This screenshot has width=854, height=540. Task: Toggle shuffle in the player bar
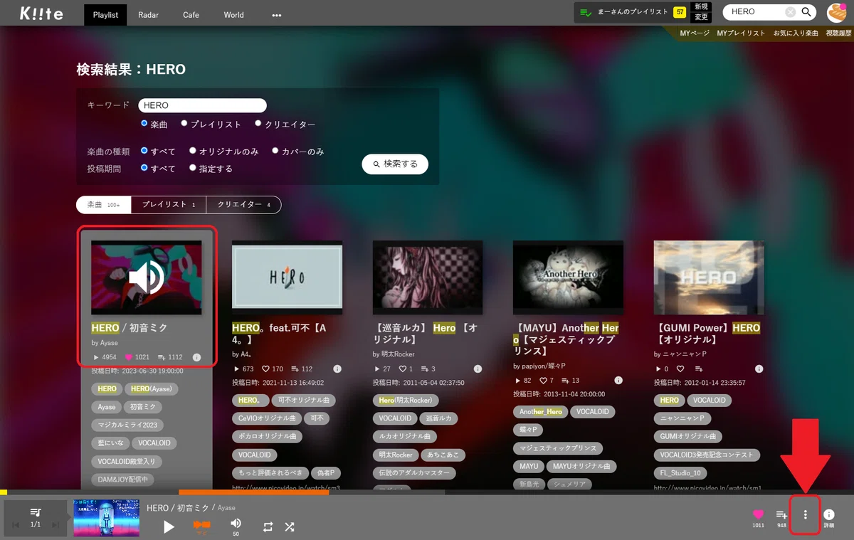point(290,527)
